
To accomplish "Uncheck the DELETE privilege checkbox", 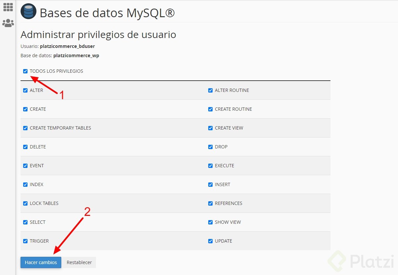I will (25, 147).
